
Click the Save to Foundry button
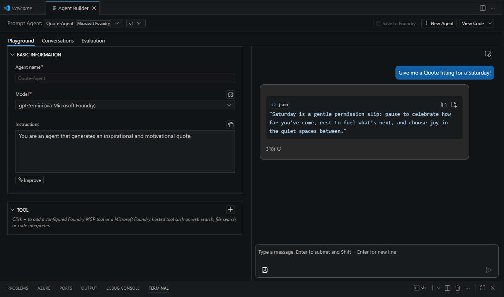point(396,24)
